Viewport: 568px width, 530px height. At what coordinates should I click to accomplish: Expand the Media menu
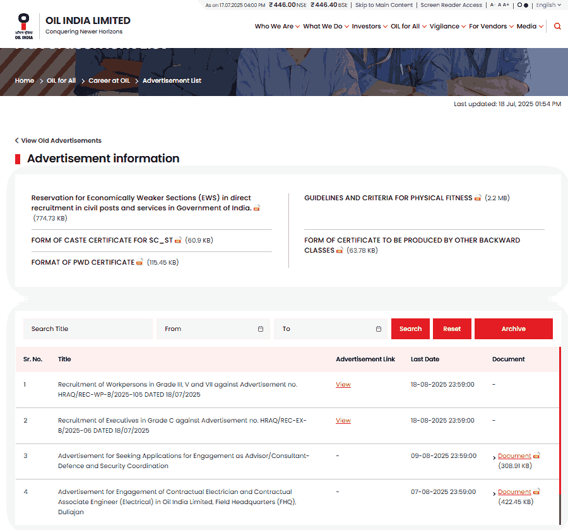530,26
